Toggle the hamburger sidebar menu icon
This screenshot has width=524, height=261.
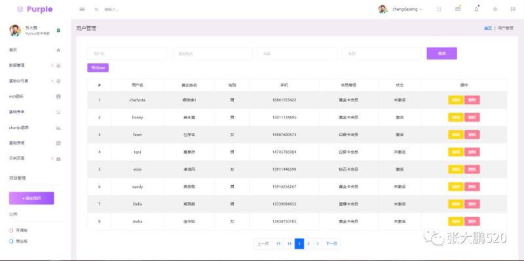pos(82,9)
